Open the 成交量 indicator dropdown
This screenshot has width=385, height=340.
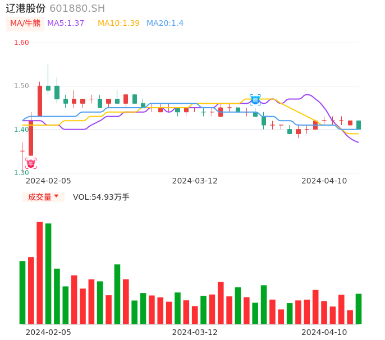43,197
